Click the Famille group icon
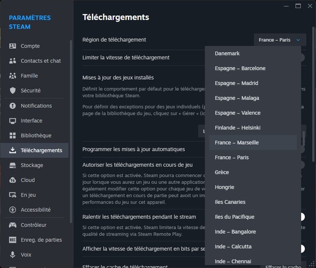The height and width of the screenshot is (268, 316). click(x=12, y=76)
